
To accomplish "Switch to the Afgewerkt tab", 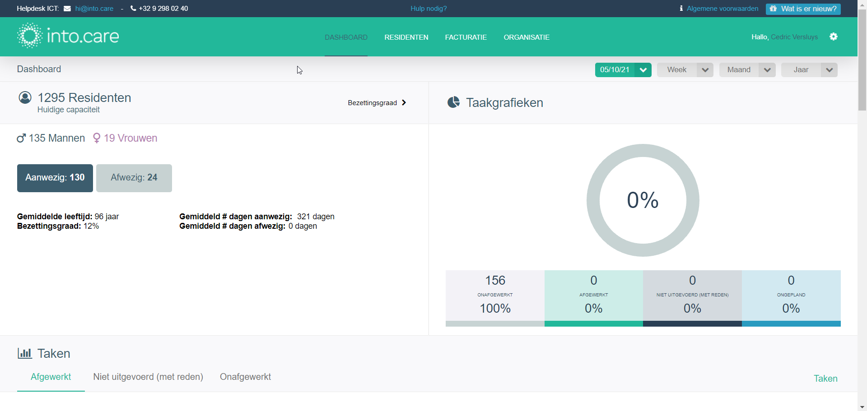I will [x=51, y=377].
